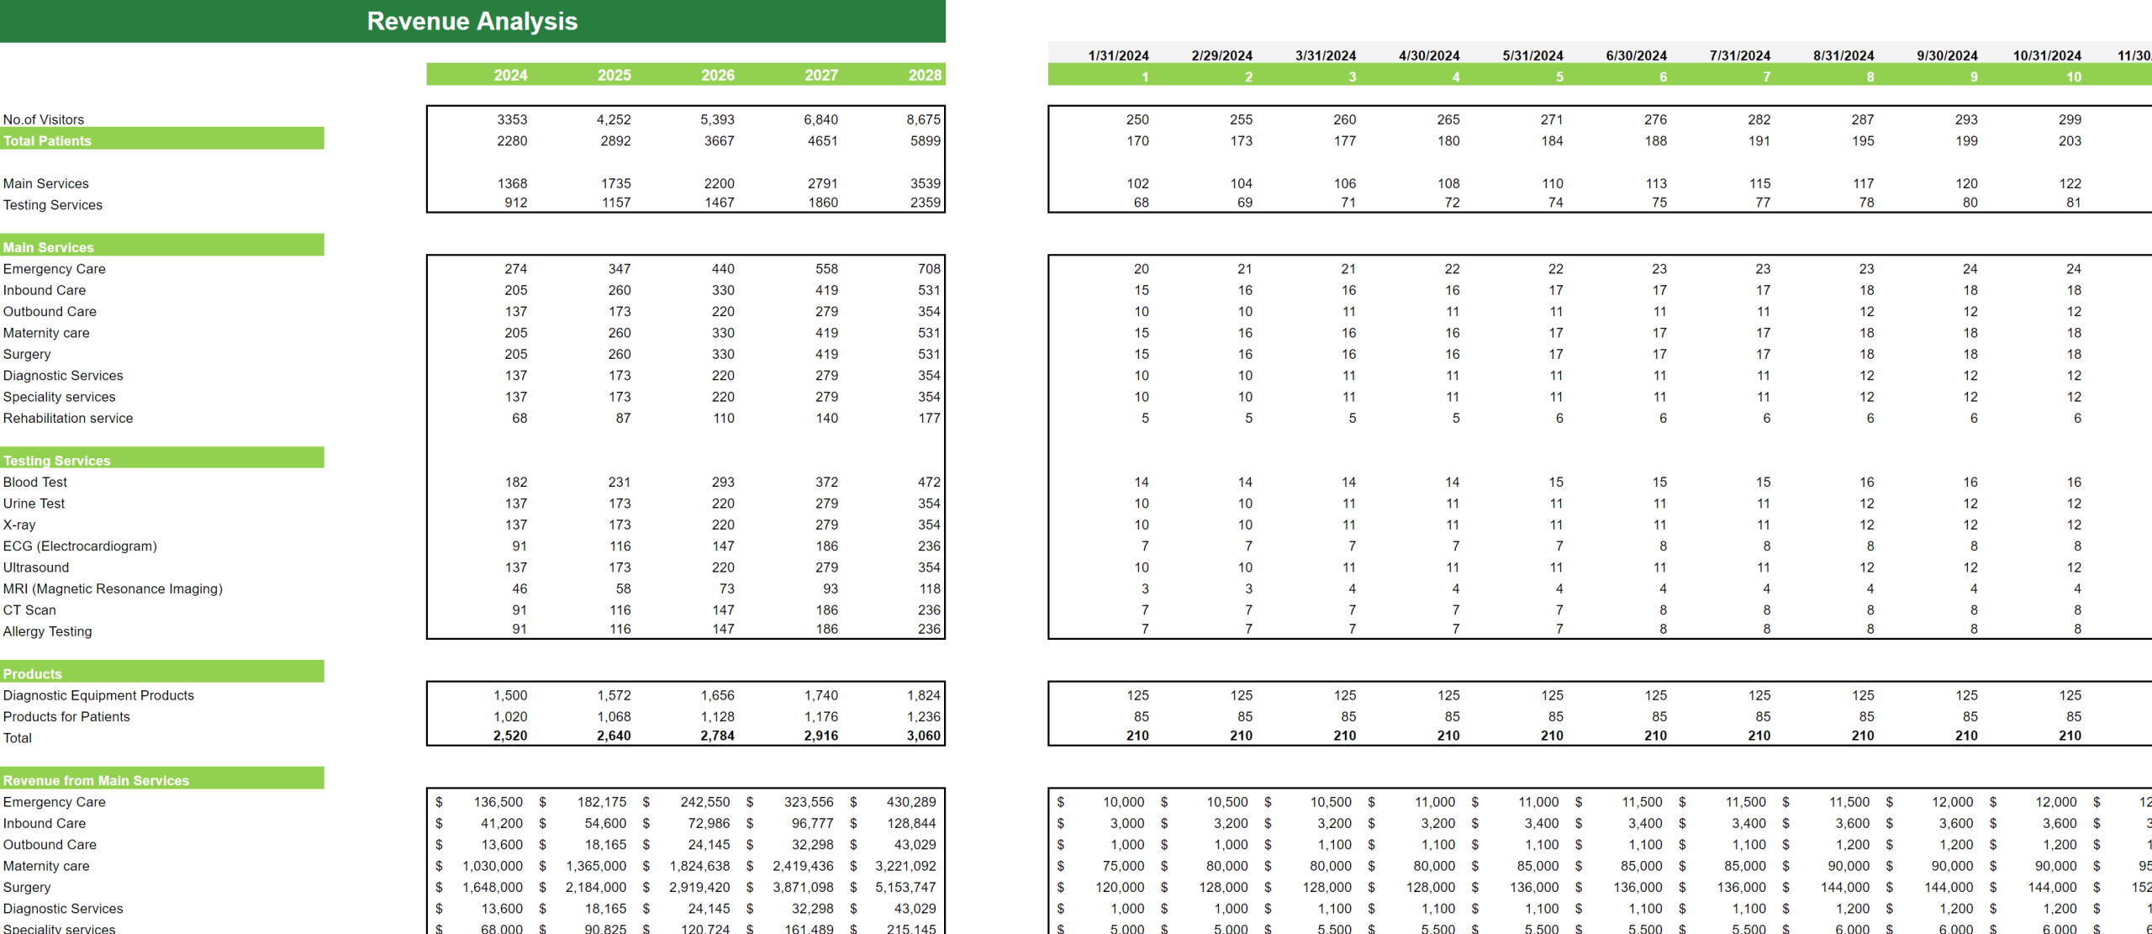2152x934 pixels.
Task: Select the Urine Test row label
Action: click(x=34, y=504)
